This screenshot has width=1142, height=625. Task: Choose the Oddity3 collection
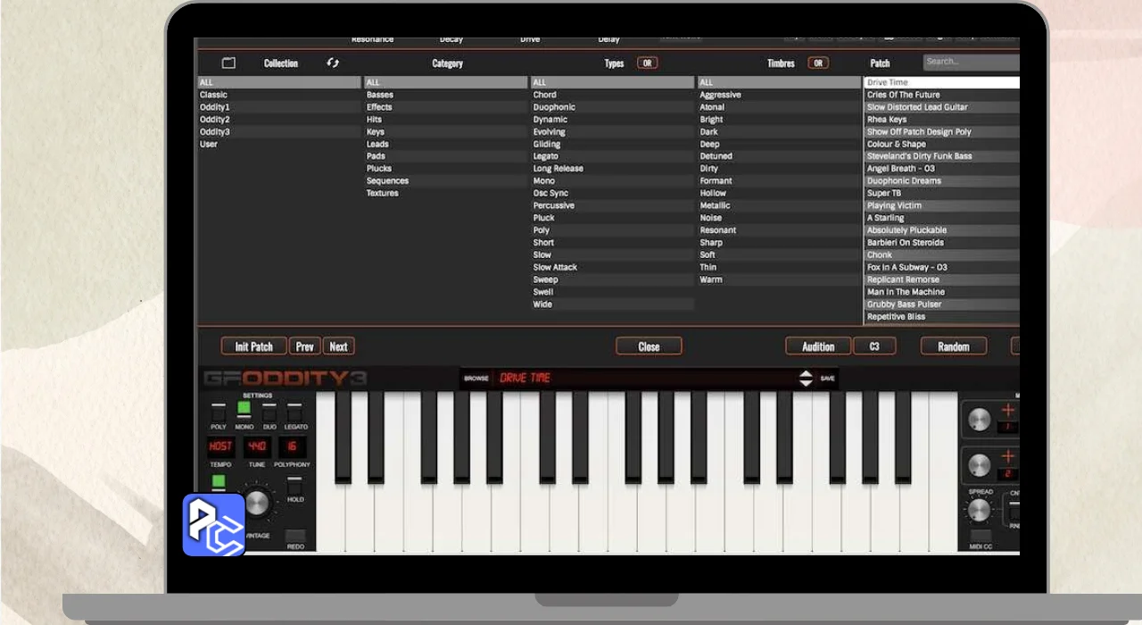click(x=215, y=132)
